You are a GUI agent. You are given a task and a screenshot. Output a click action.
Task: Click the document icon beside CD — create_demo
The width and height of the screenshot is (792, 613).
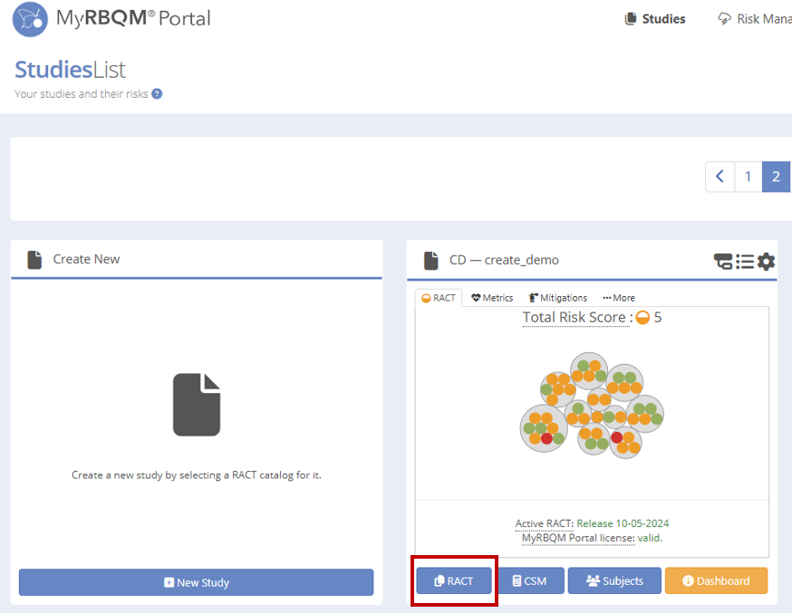(x=430, y=261)
